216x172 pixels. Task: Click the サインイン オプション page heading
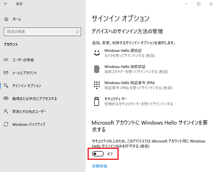pyautogui.click(x=121, y=18)
